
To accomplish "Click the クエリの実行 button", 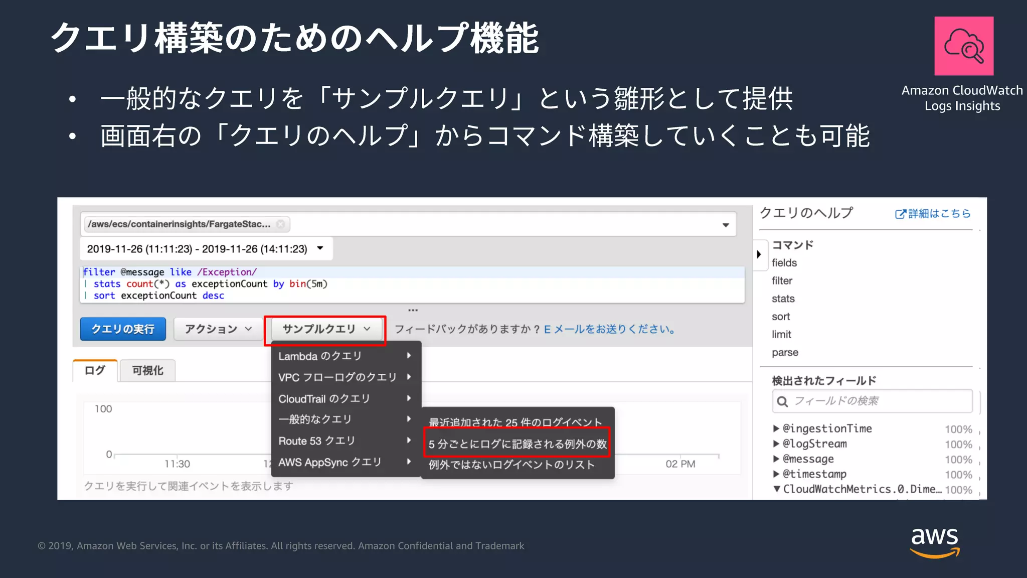I will [123, 329].
